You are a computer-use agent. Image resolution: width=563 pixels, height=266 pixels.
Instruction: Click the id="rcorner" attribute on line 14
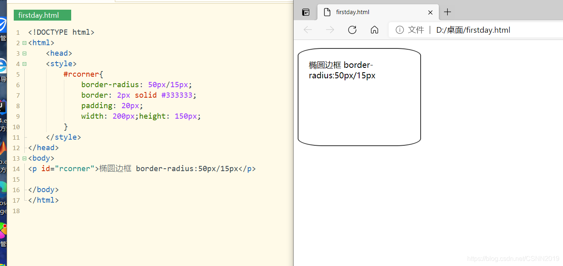tap(68, 169)
